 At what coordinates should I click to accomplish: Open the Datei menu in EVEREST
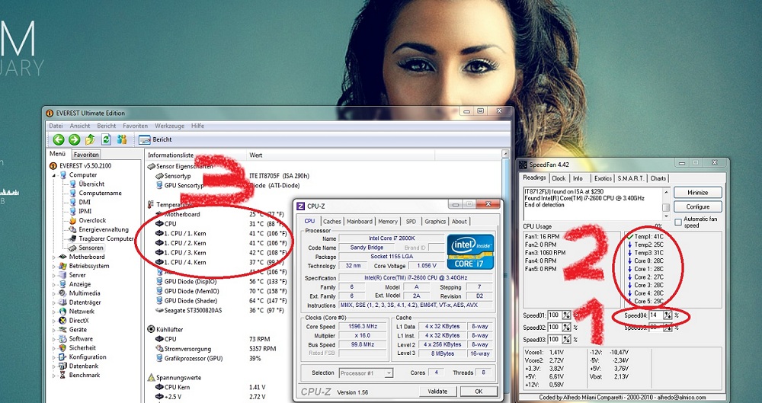click(56, 126)
